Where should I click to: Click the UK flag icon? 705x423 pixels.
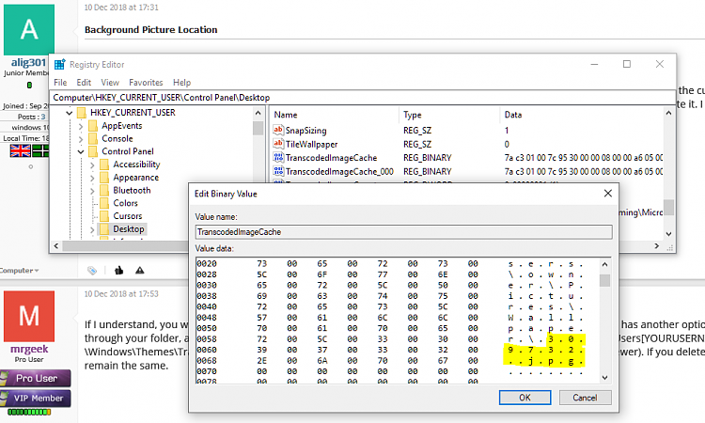click(21, 150)
